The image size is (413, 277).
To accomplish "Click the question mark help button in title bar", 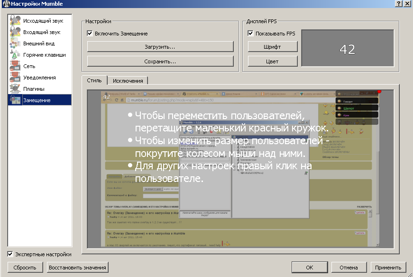I will pyautogui.click(x=398, y=3).
